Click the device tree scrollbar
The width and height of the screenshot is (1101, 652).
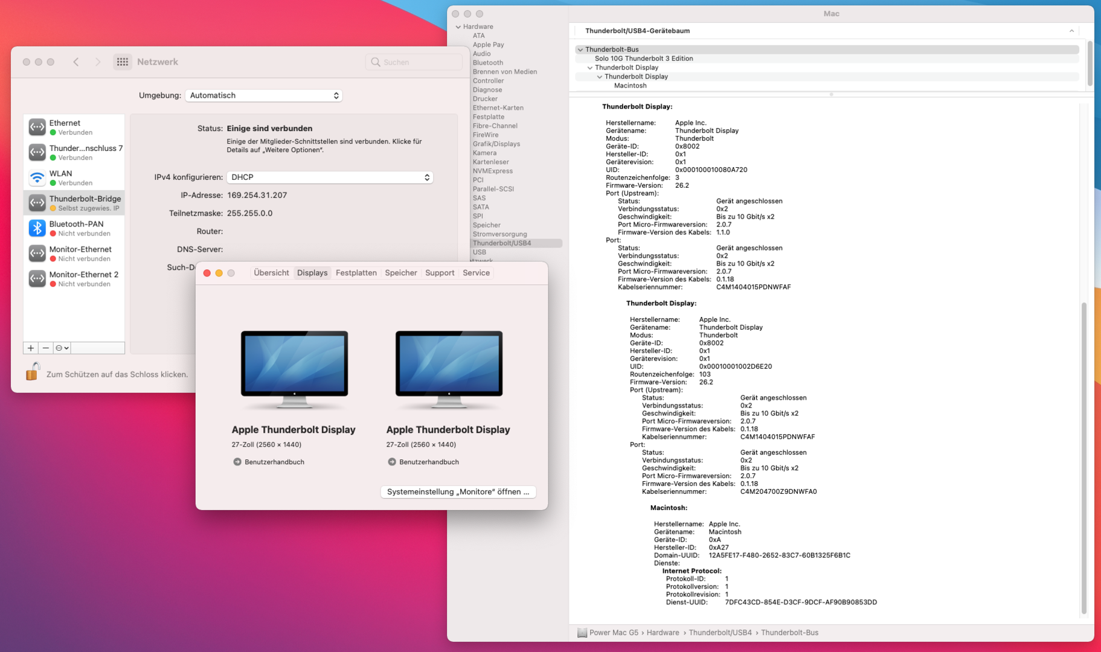click(1090, 63)
